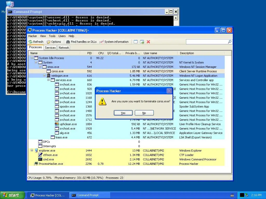Collapse the System tree node

pyautogui.click(x=36, y=62)
